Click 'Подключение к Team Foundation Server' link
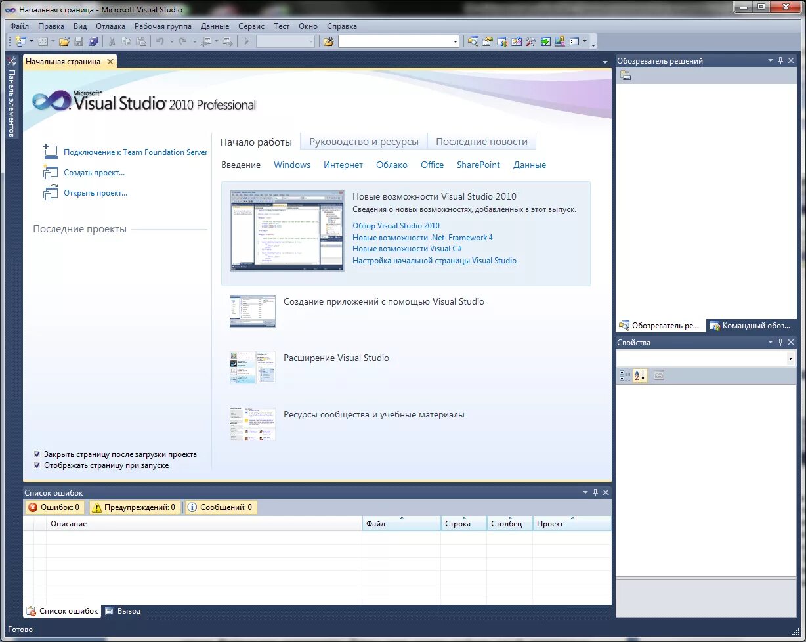 point(135,152)
